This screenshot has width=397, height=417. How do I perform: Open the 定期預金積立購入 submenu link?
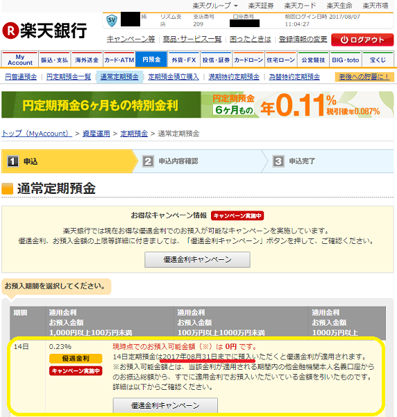(174, 77)
